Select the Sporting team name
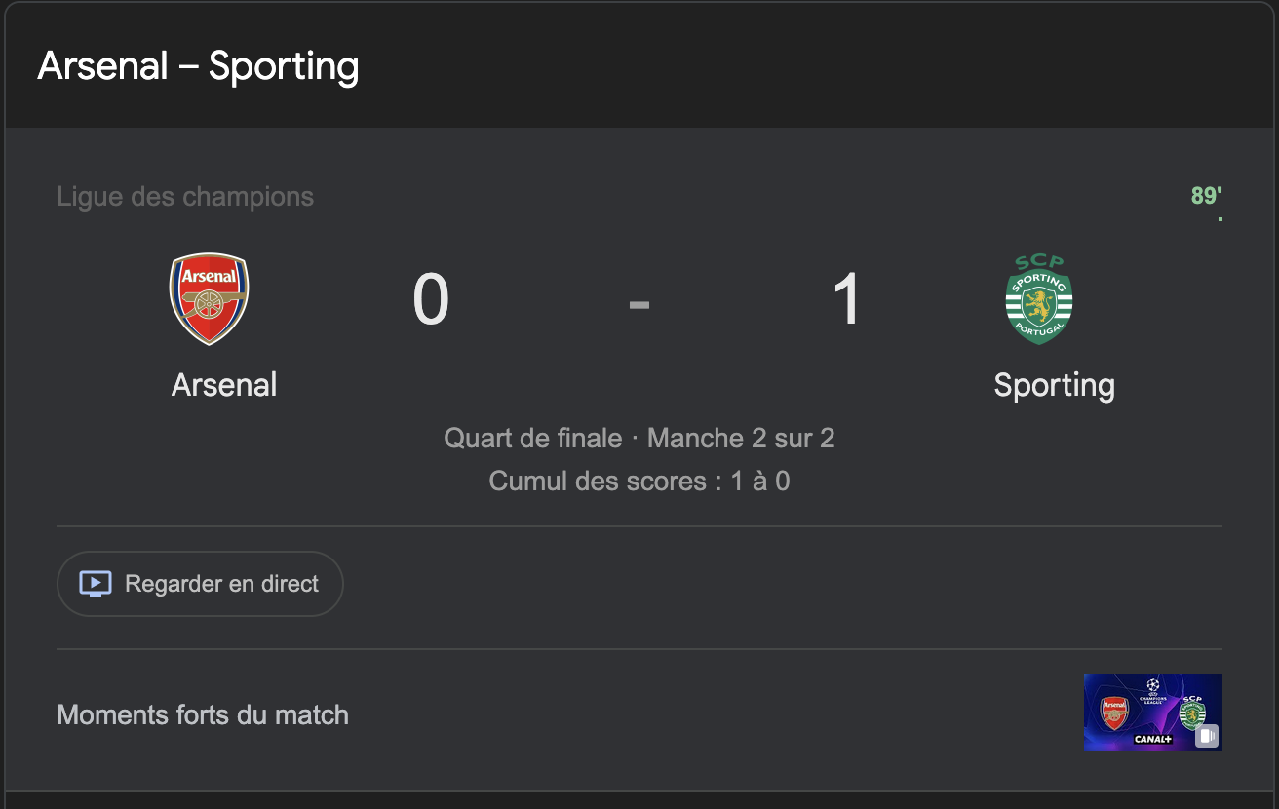Image resolution: width=1279 pixels, height=809 pixels. click(1054, 385)
